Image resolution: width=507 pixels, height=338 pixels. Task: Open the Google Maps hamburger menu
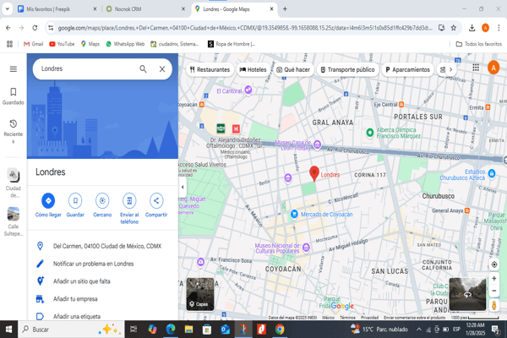tap(14, 69)
